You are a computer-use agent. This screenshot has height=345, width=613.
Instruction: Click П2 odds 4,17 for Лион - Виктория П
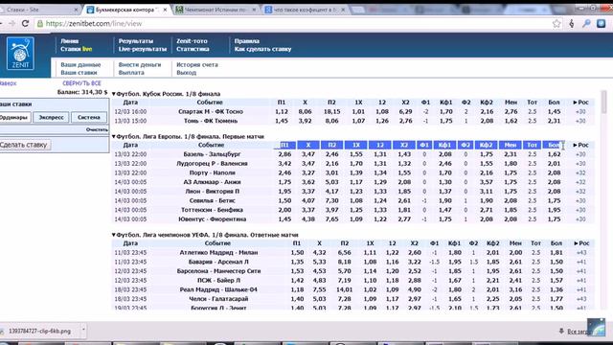(x=332, y=192)
